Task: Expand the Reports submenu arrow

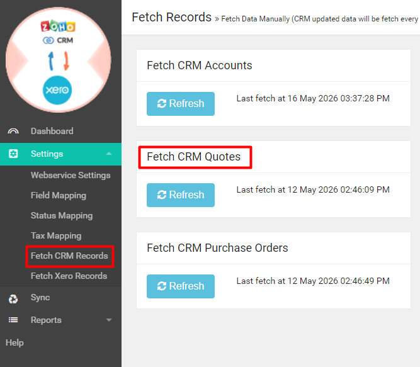Action: [x=109, y=320]
